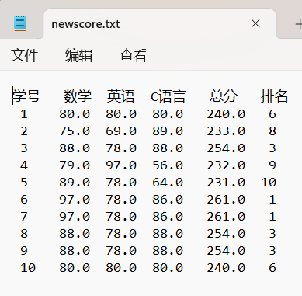Click the 学号 column header text
The image size is (302, 296).
[x=26, y=96]
